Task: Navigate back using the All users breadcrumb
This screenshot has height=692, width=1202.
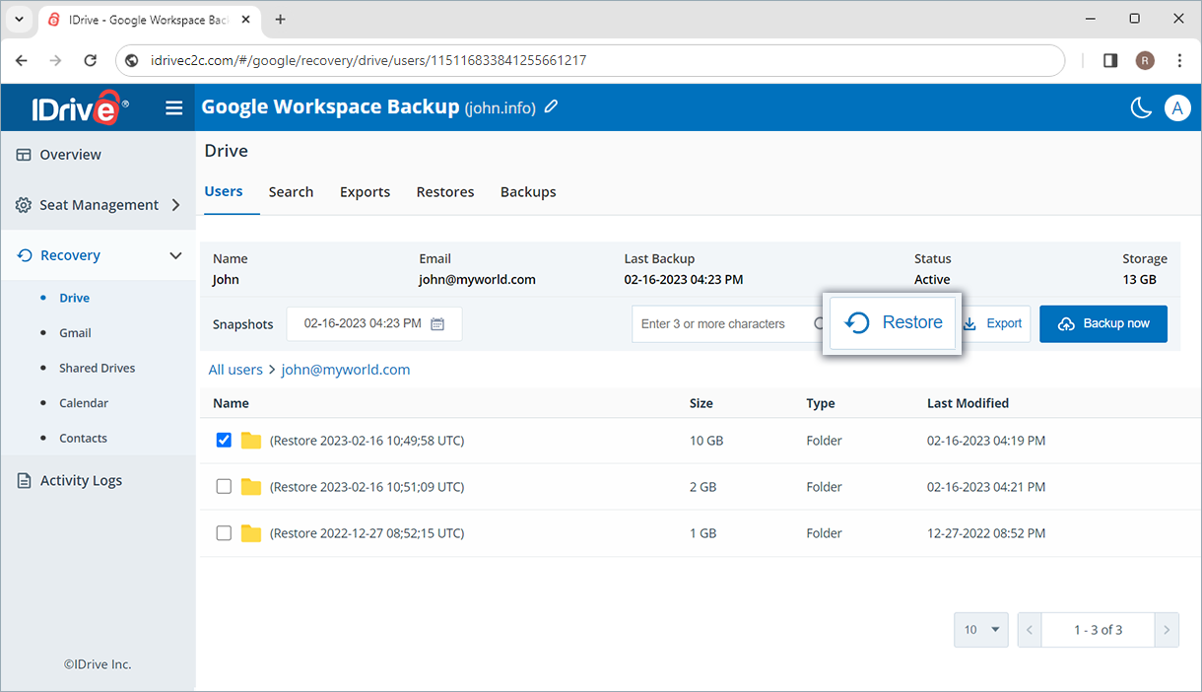Action: [x=235, y=369]
